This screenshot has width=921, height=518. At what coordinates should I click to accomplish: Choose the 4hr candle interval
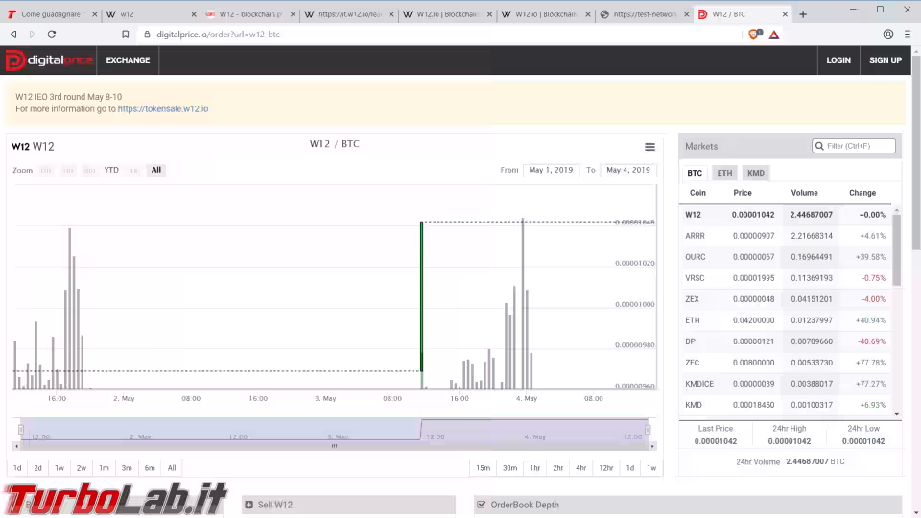point(581,468)
